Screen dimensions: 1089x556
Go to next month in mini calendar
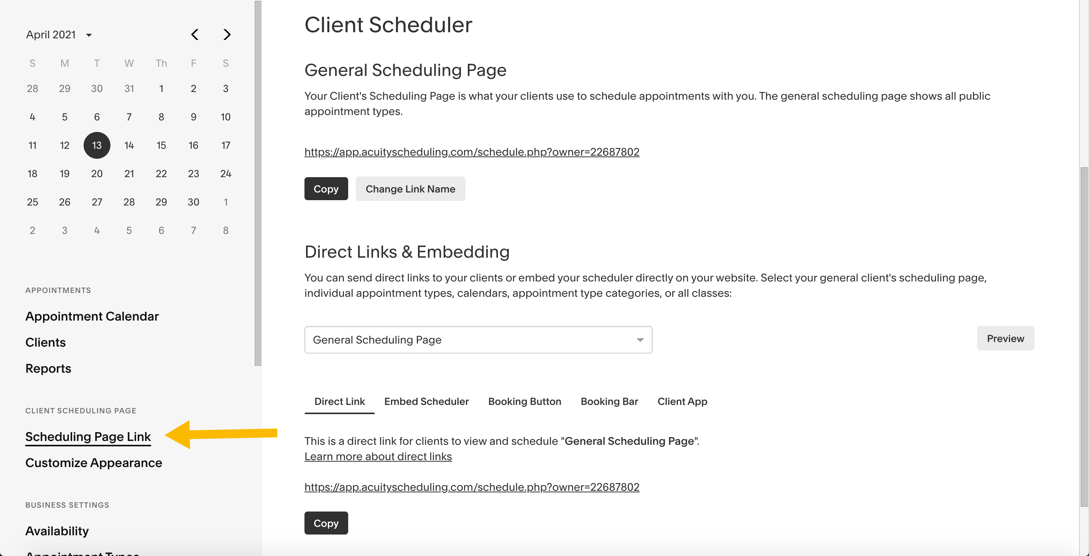pyautogui.click(x=227, y=35)
